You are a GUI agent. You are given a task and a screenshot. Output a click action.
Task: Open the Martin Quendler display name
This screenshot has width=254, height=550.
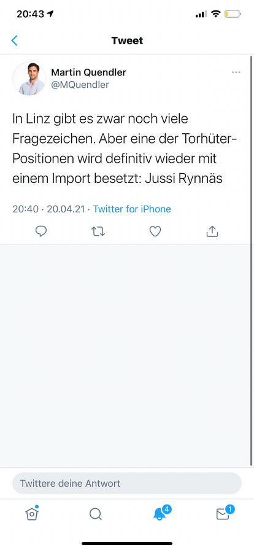point(88,72)
